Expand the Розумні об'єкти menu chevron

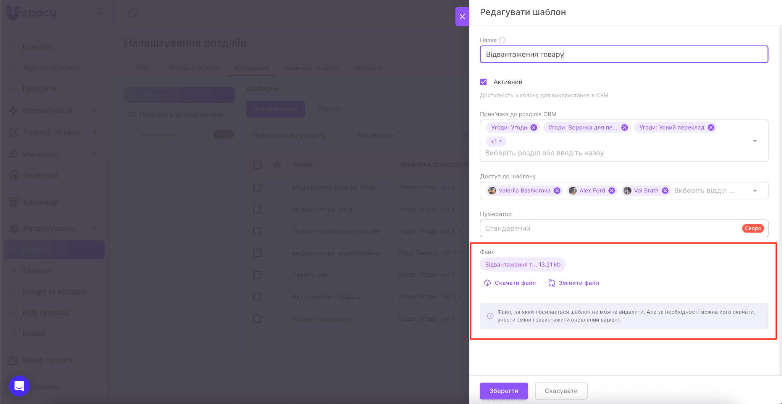pos(94,132)
